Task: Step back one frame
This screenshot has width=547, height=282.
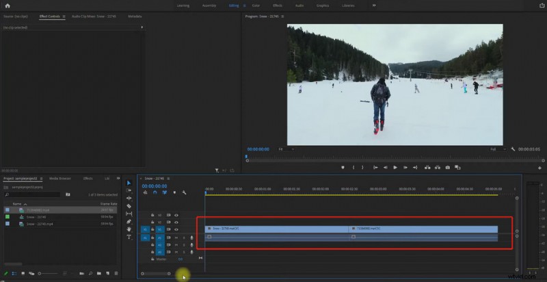Action: (x=385, y=168)
